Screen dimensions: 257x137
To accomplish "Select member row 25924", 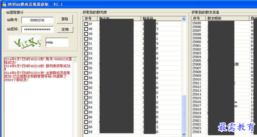I will pos(224,132).
